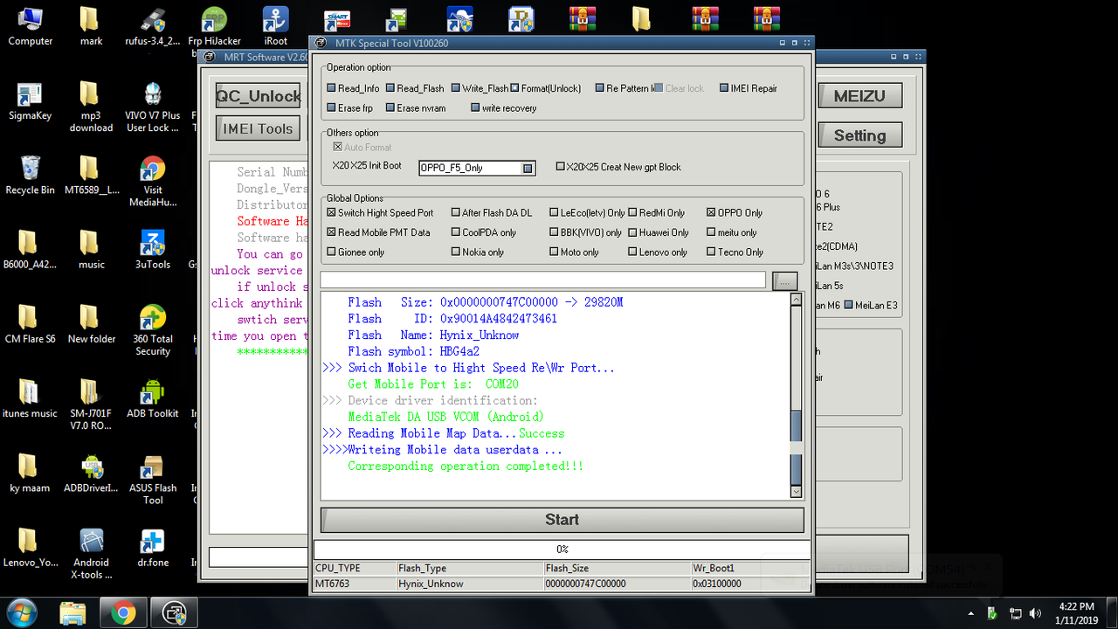Viewport: 1118px width, 629px height.
Task: Tick the Re Pattern lock checkbox
Action: tap(600, 88)
